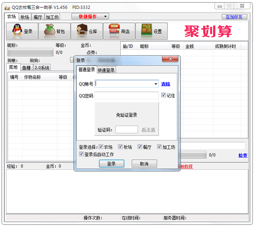254x227 pixels.
Task: Click the 检查 link
Action: [x=243, y=155]
